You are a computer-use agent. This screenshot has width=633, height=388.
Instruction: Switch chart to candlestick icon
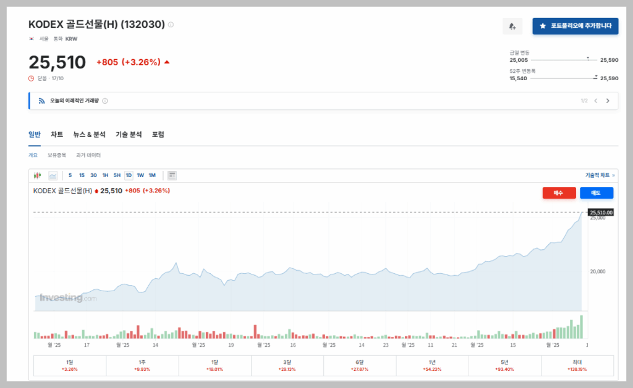click(37, 175)
